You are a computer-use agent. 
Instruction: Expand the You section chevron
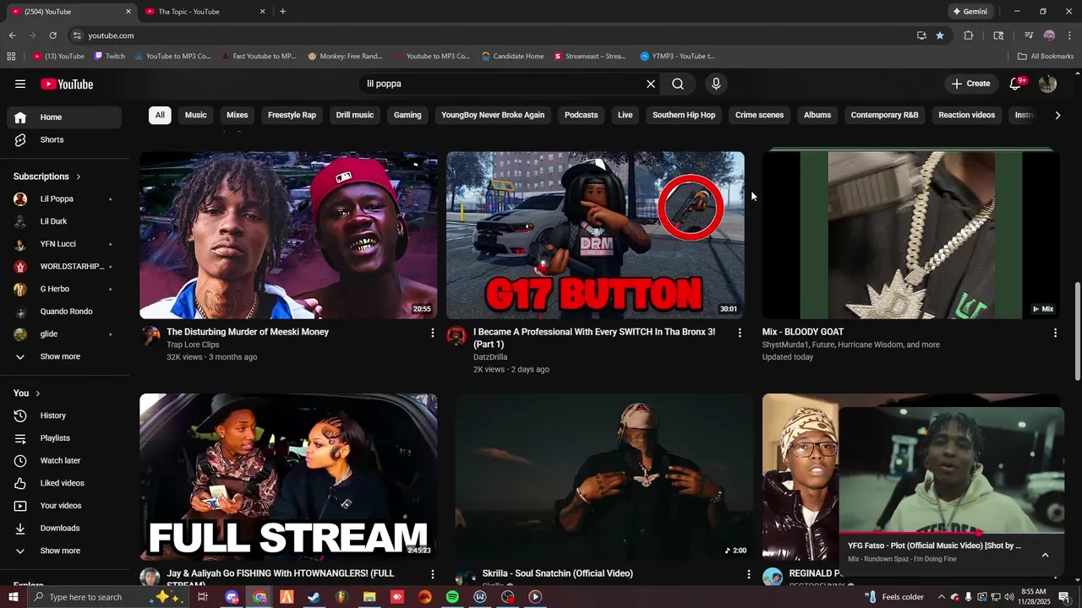pyautogui.click(x=37, y=394)
